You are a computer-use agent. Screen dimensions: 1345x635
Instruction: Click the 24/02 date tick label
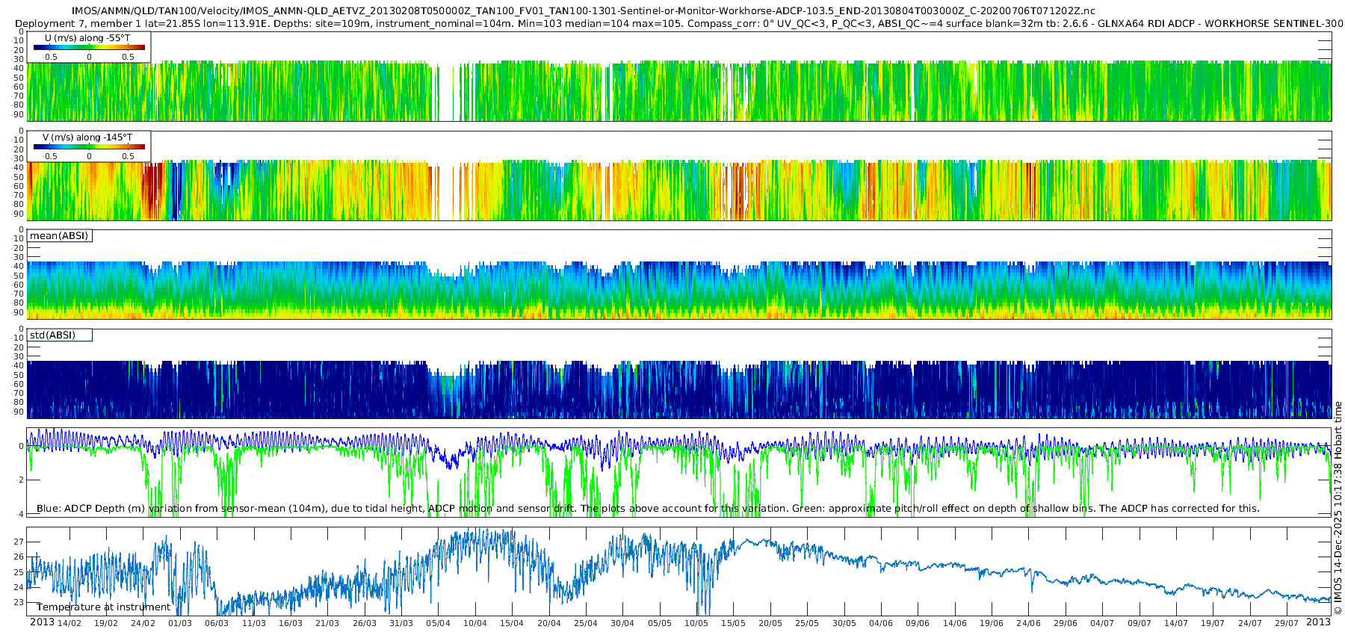[x=143, y=623]
